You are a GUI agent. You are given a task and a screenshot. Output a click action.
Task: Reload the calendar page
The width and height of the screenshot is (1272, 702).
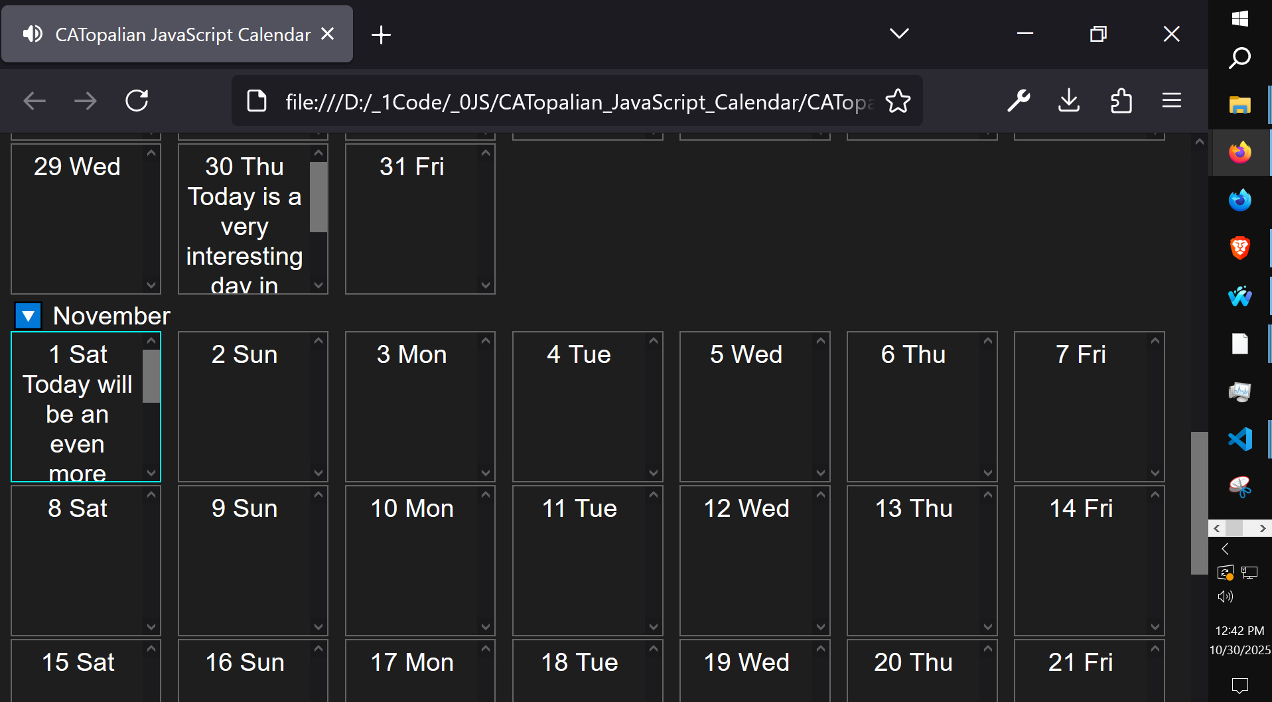pos(137,101)
